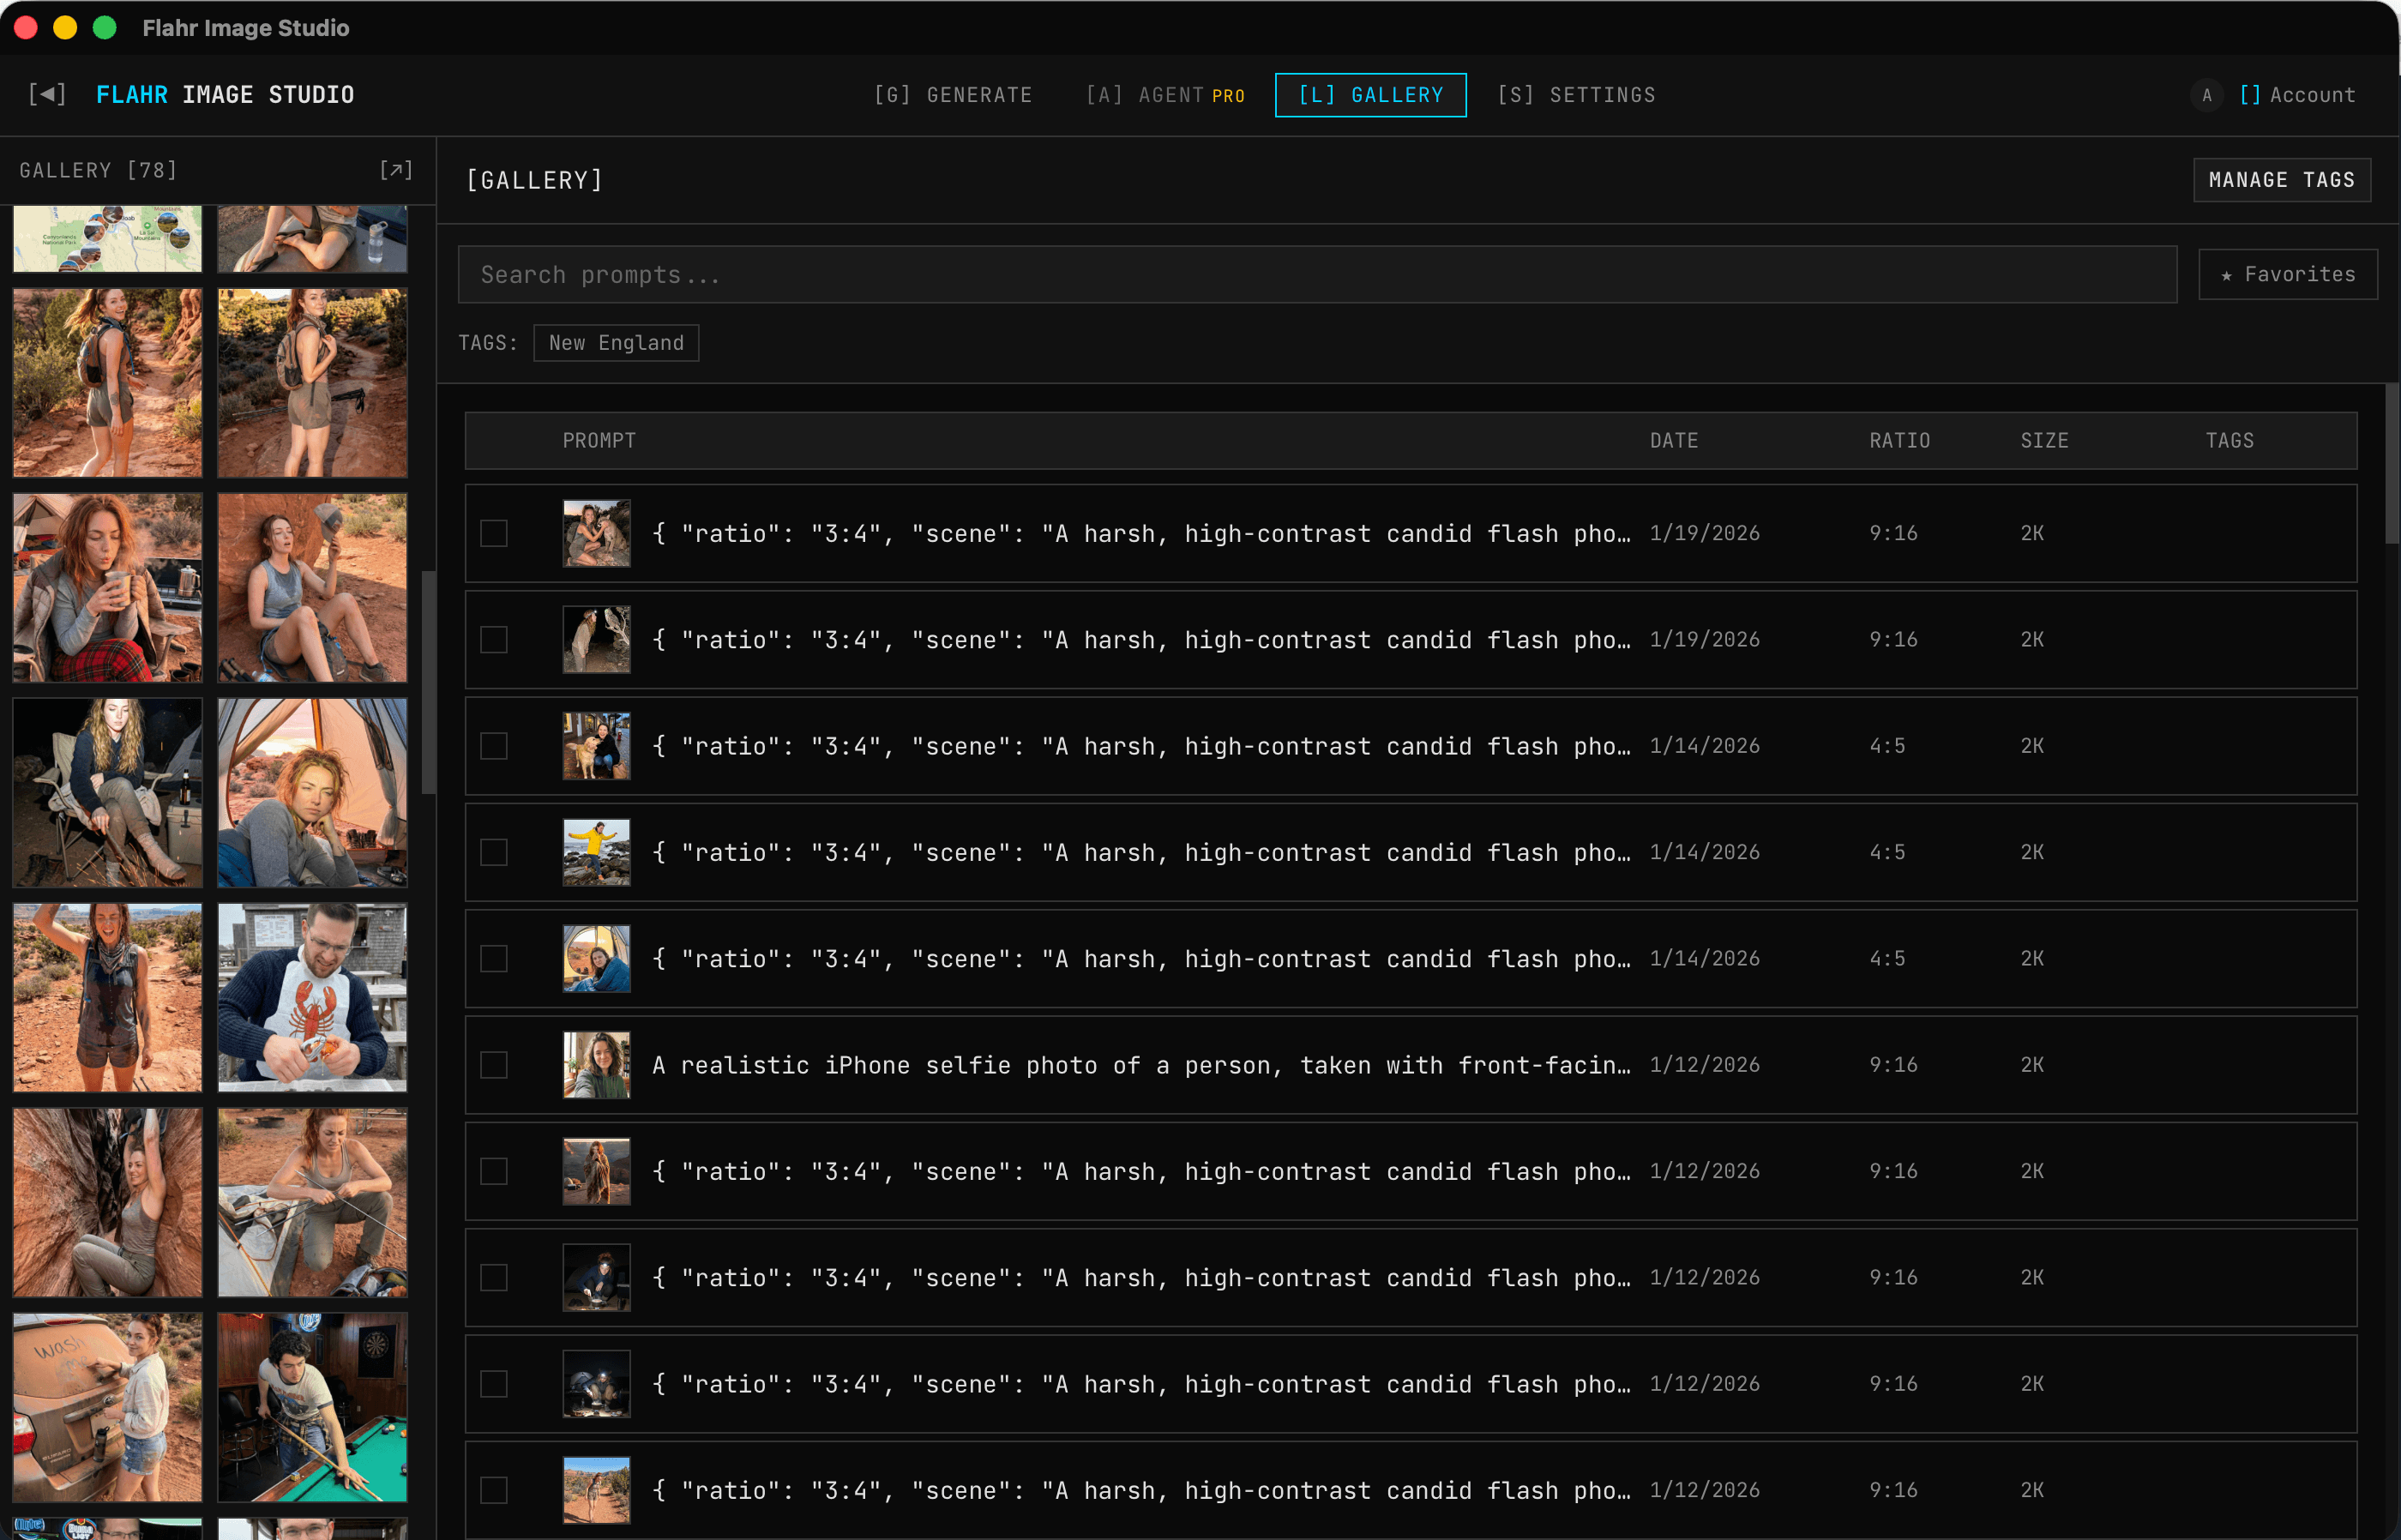Click the circular "A" avatar in top bar
The width and height of the screenshot is (2401, 1540).
point(2207,95)
